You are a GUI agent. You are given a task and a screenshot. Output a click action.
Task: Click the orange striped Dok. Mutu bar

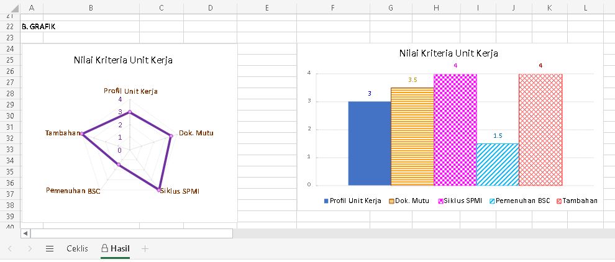point(412,137)
